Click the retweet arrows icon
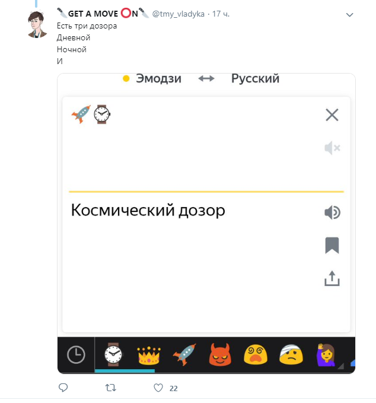376x403 pixels. click(x=111, y=388)
